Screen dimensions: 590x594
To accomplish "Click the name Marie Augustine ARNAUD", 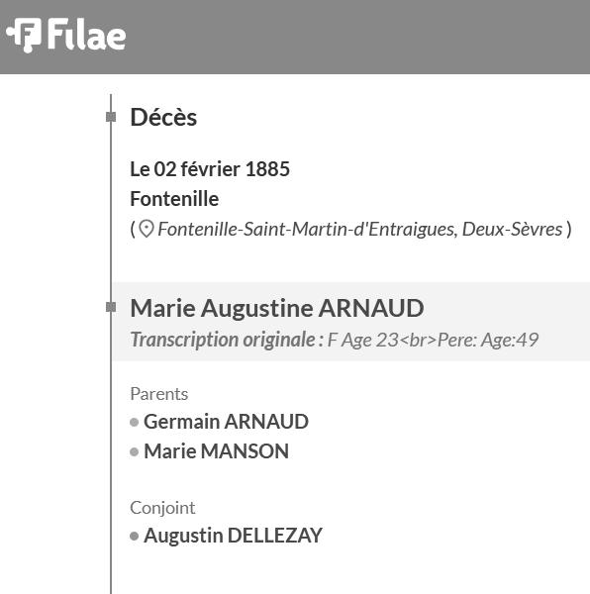I will [x=277, y=308].
